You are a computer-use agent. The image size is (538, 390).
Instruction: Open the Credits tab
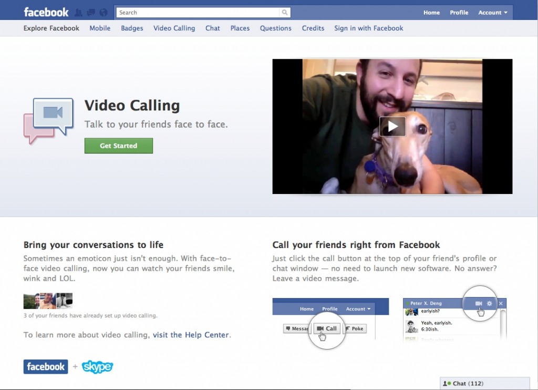pyautogui.click(x=313, y=28)
